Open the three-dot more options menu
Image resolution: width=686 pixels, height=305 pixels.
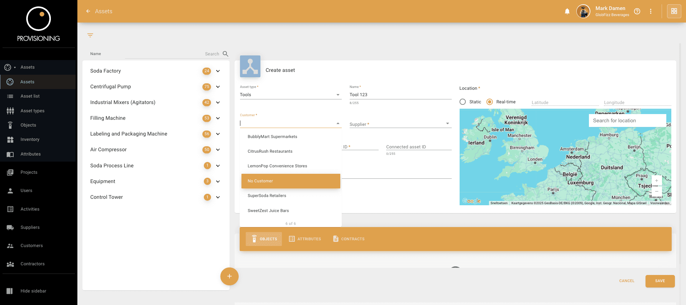tap(651, 11)
